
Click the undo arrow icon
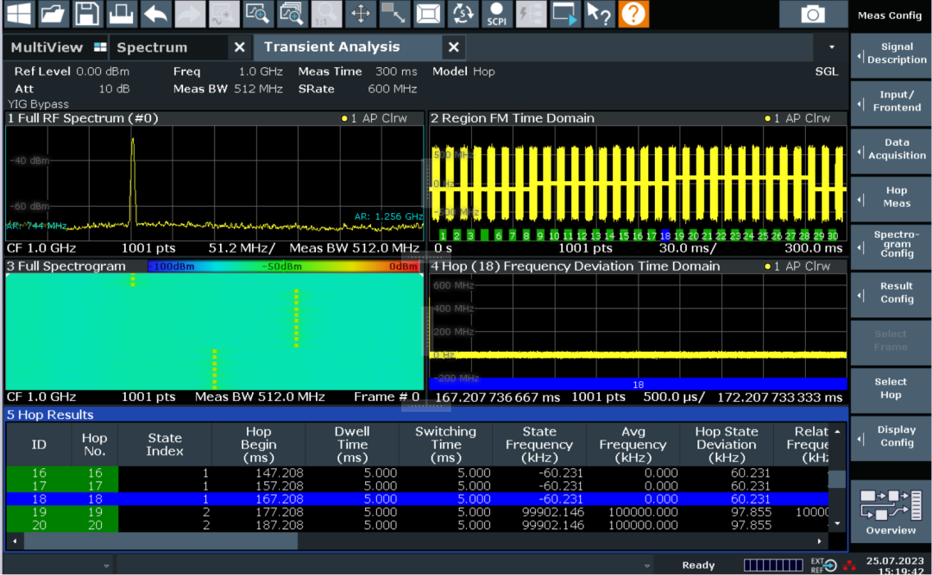tap(156, 14)
